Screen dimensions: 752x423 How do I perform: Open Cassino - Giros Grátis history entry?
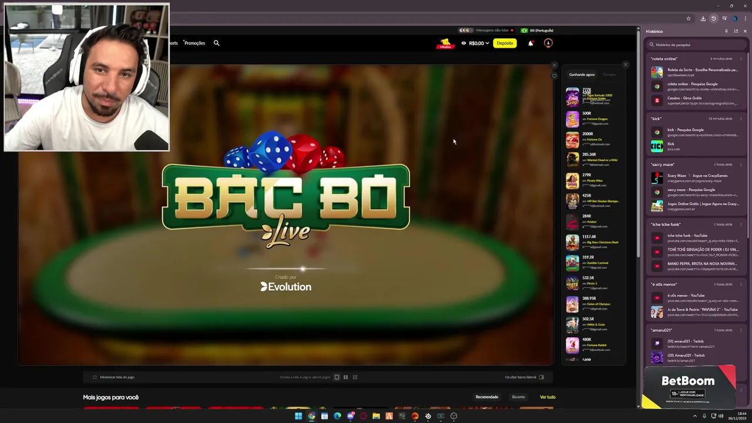(x=696, y=100)
